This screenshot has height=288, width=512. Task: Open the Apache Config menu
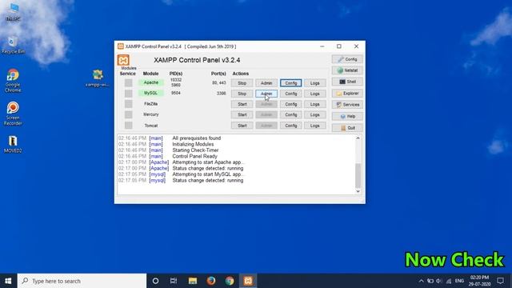click(290, 83)
